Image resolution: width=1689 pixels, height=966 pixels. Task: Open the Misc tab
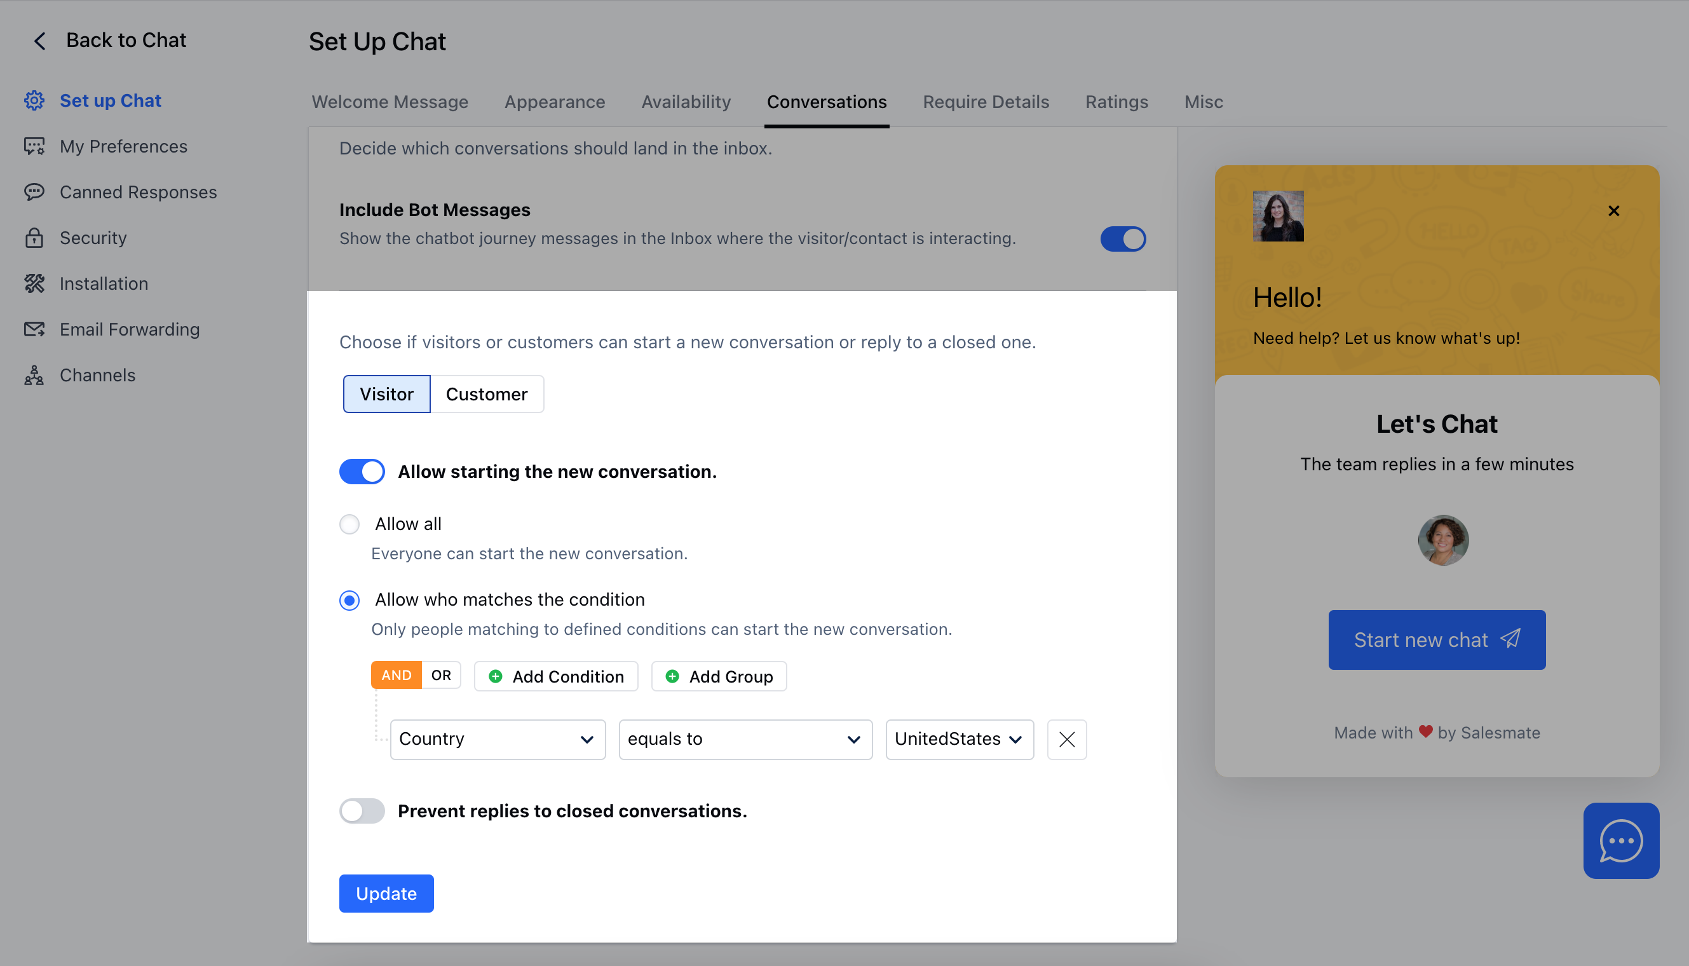1204,102
